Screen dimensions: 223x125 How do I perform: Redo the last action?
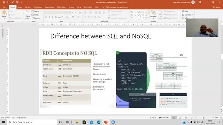click(13, 2)
